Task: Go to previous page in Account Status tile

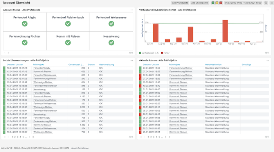Action: pyautogui.click(x=5, y=53)
